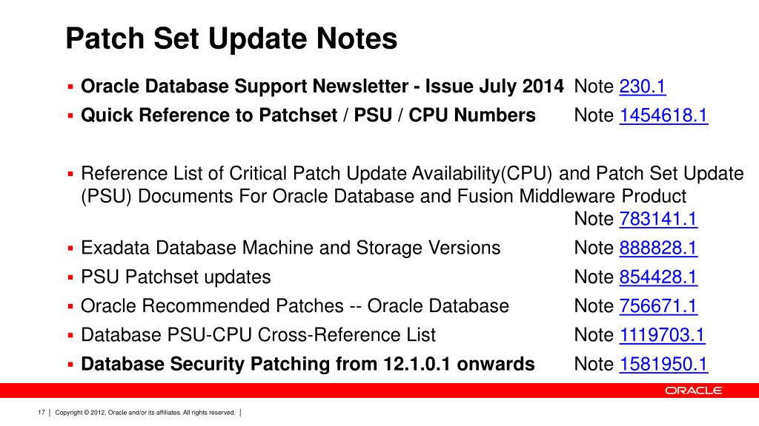The height and width of the screenshot is (426, 759).
Task: Click the PSU note 854428.1 link
Action: (658, 277)
